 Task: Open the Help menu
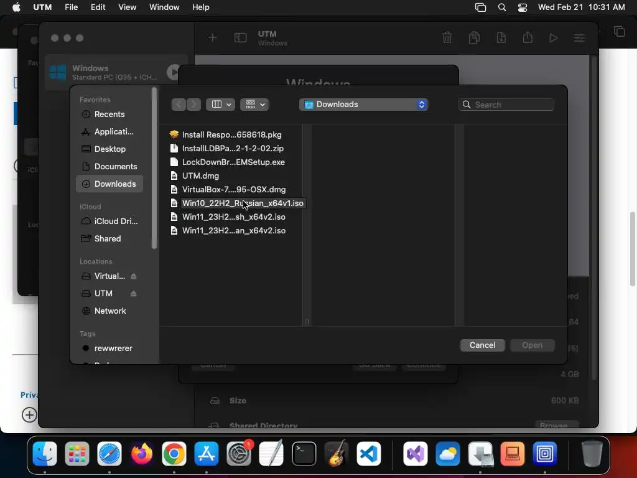tap(201, 7)
